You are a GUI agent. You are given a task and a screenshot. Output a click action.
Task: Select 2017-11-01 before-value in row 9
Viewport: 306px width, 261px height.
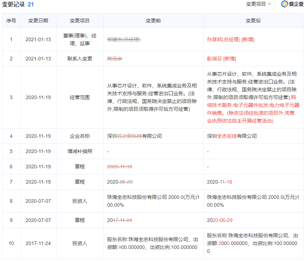pos(120,220)
